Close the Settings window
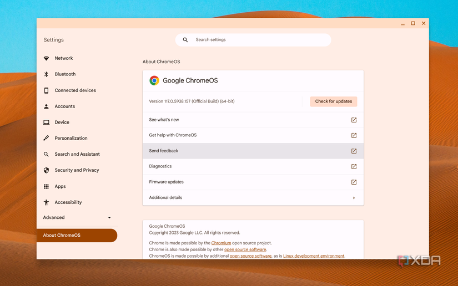 point(424,23)
